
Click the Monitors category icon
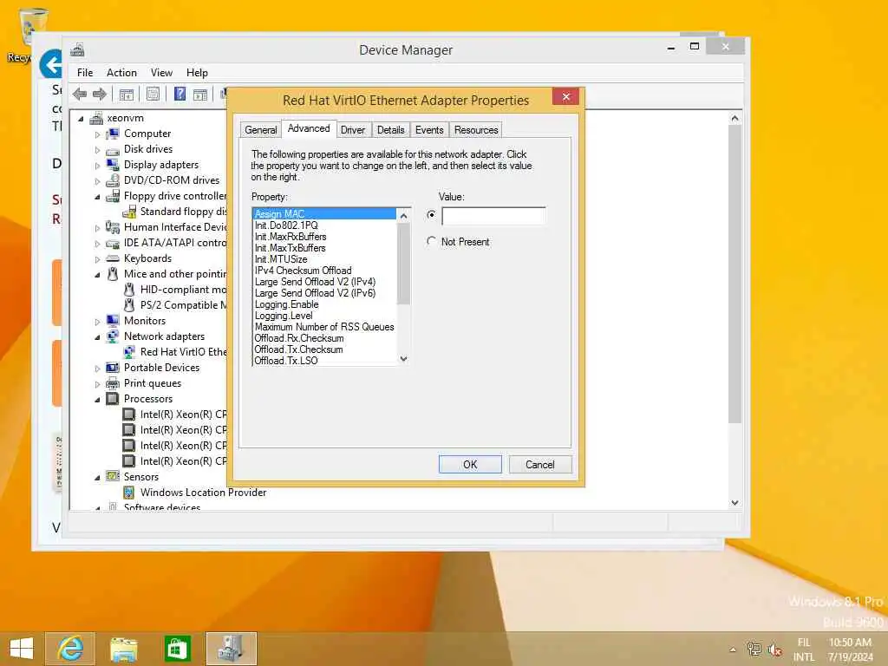point(113,321)
